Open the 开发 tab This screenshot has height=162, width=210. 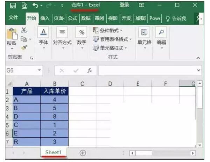(x=127, y=18)
